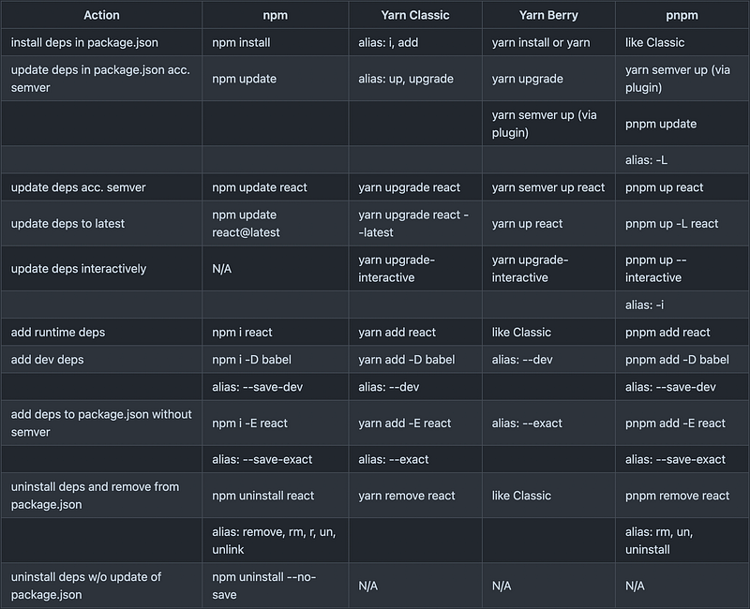Select the 'alias: --save-exact' npm cell

(275, 459)
